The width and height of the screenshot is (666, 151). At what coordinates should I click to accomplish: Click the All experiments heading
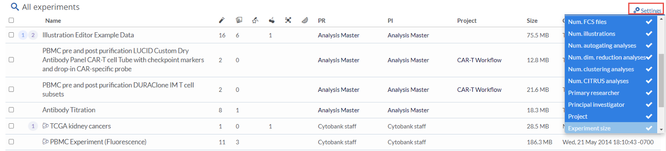51,7
